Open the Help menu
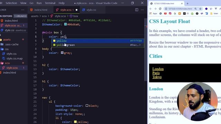The width and height of the screenshot is (221, 124). pos(61,3)
